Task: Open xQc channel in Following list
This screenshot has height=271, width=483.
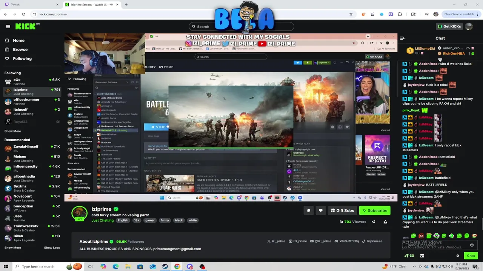Action: pos(32,82)
